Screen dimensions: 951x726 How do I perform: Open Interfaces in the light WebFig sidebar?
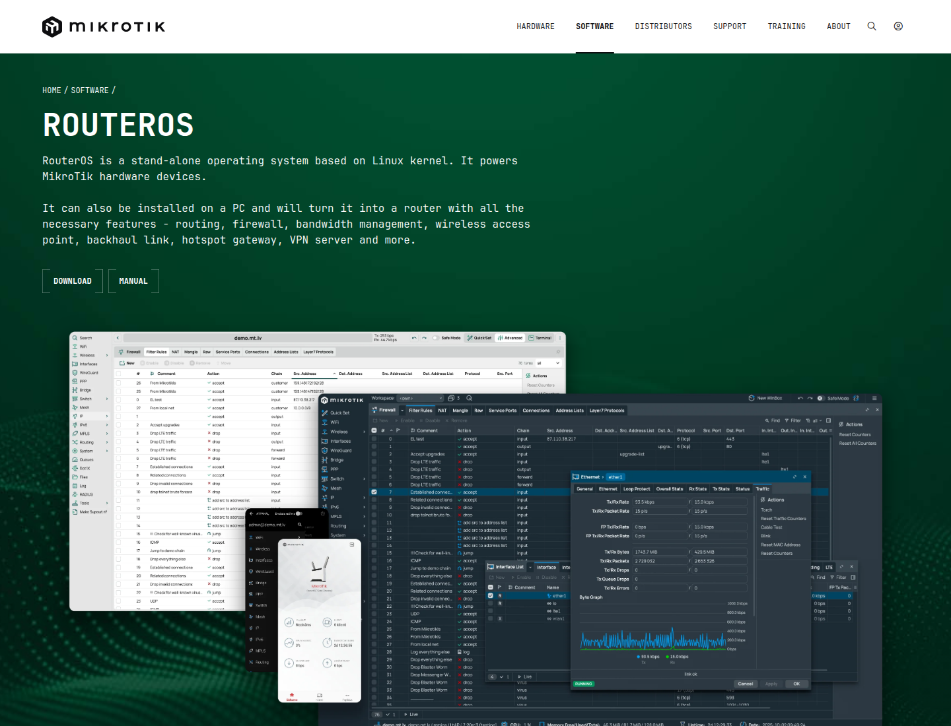point(85,364)
